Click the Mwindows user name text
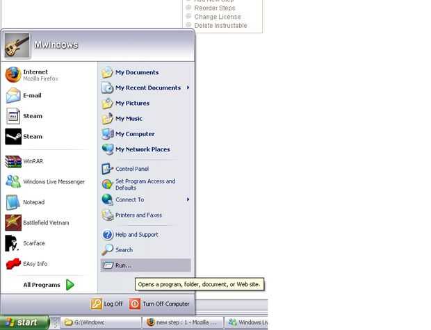Viewport: 431px width, 330px height. [x=56, y=44]
